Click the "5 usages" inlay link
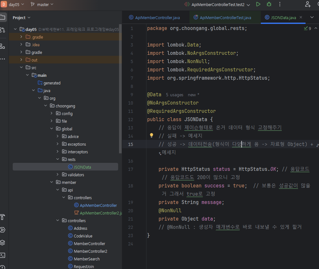The image size is (319, 269). [x=174, y=95]
